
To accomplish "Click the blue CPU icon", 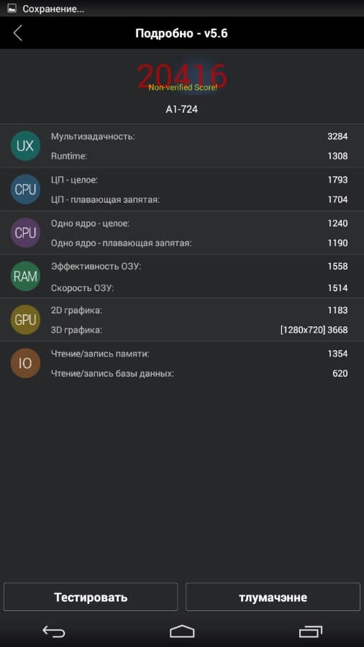I will (25, 189).
